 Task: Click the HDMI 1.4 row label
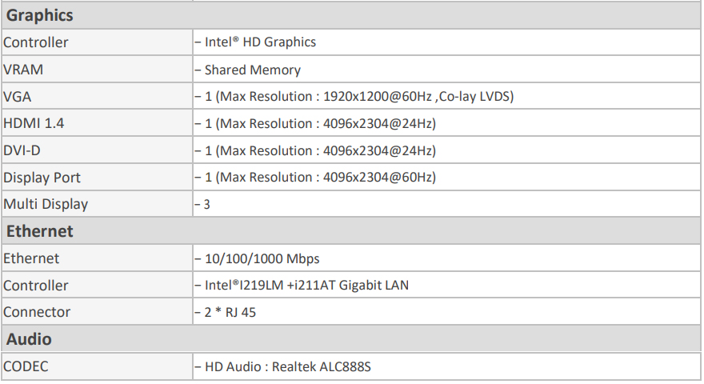pyautogui.click(x=31, y=124)
